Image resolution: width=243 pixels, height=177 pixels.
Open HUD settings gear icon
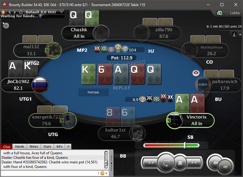tap(21, 12)
